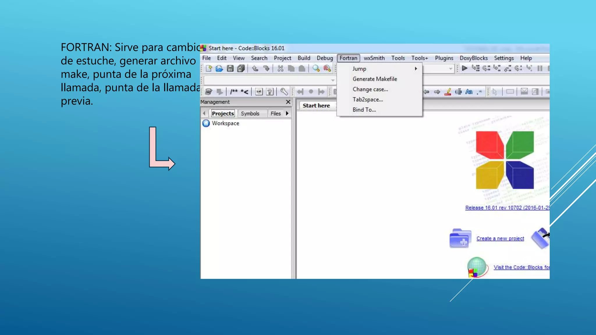Open the Settings menu
Image resolution: width=596 pixels, height=335 pixels.
[x=504, y=58]
